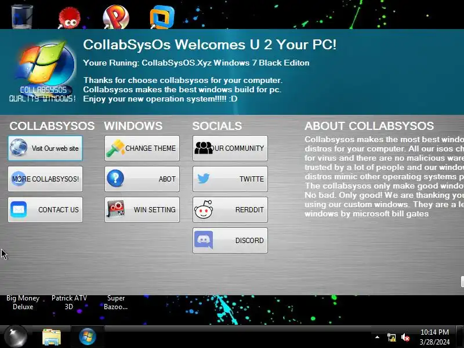The width and height of the screenshot is (464, 348).
Task: Click the CONTACT US button
Action: [x=45, y=209]
